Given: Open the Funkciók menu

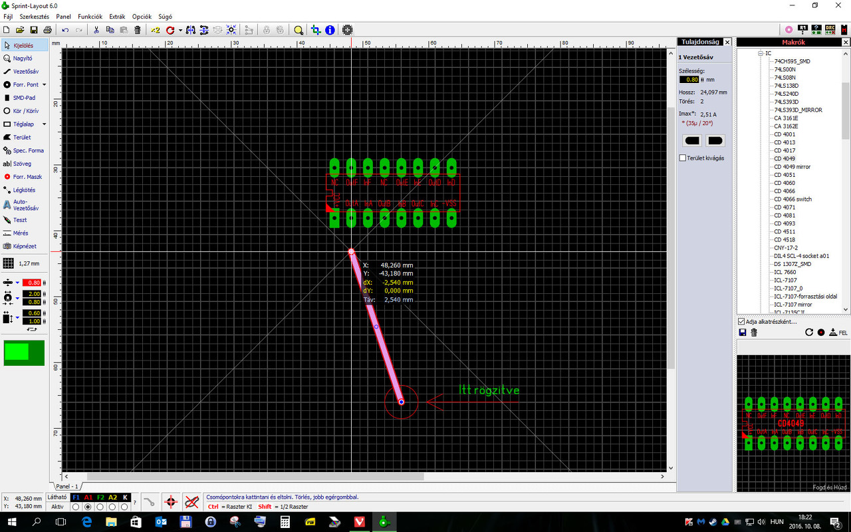Looking at the screenshot, I should click(90, 17).
